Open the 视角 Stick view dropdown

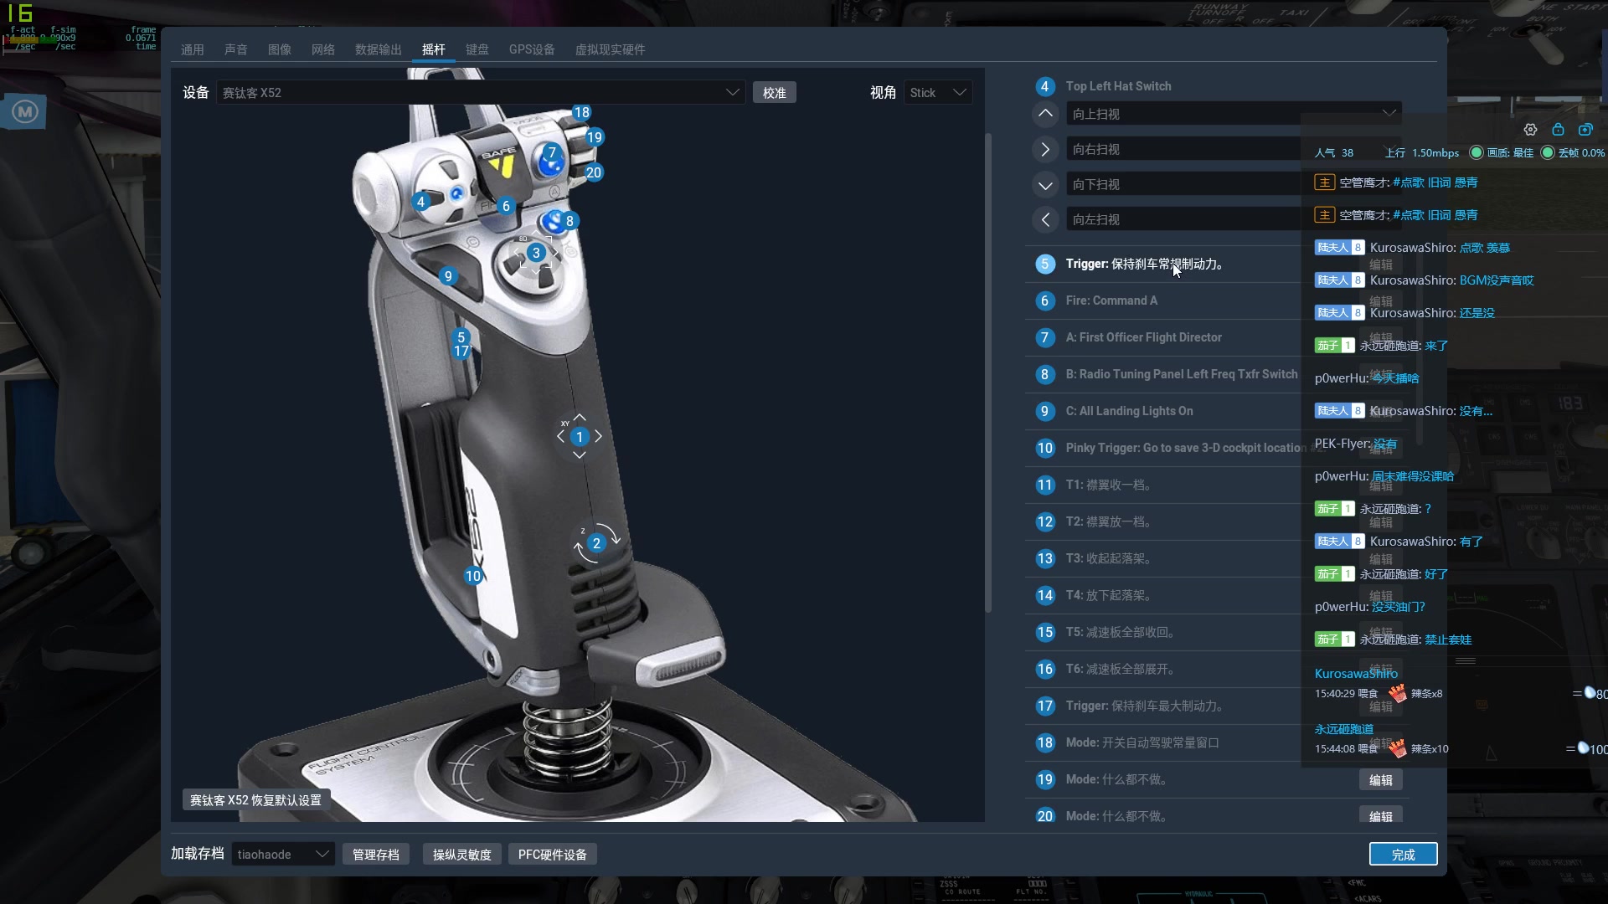938,93
